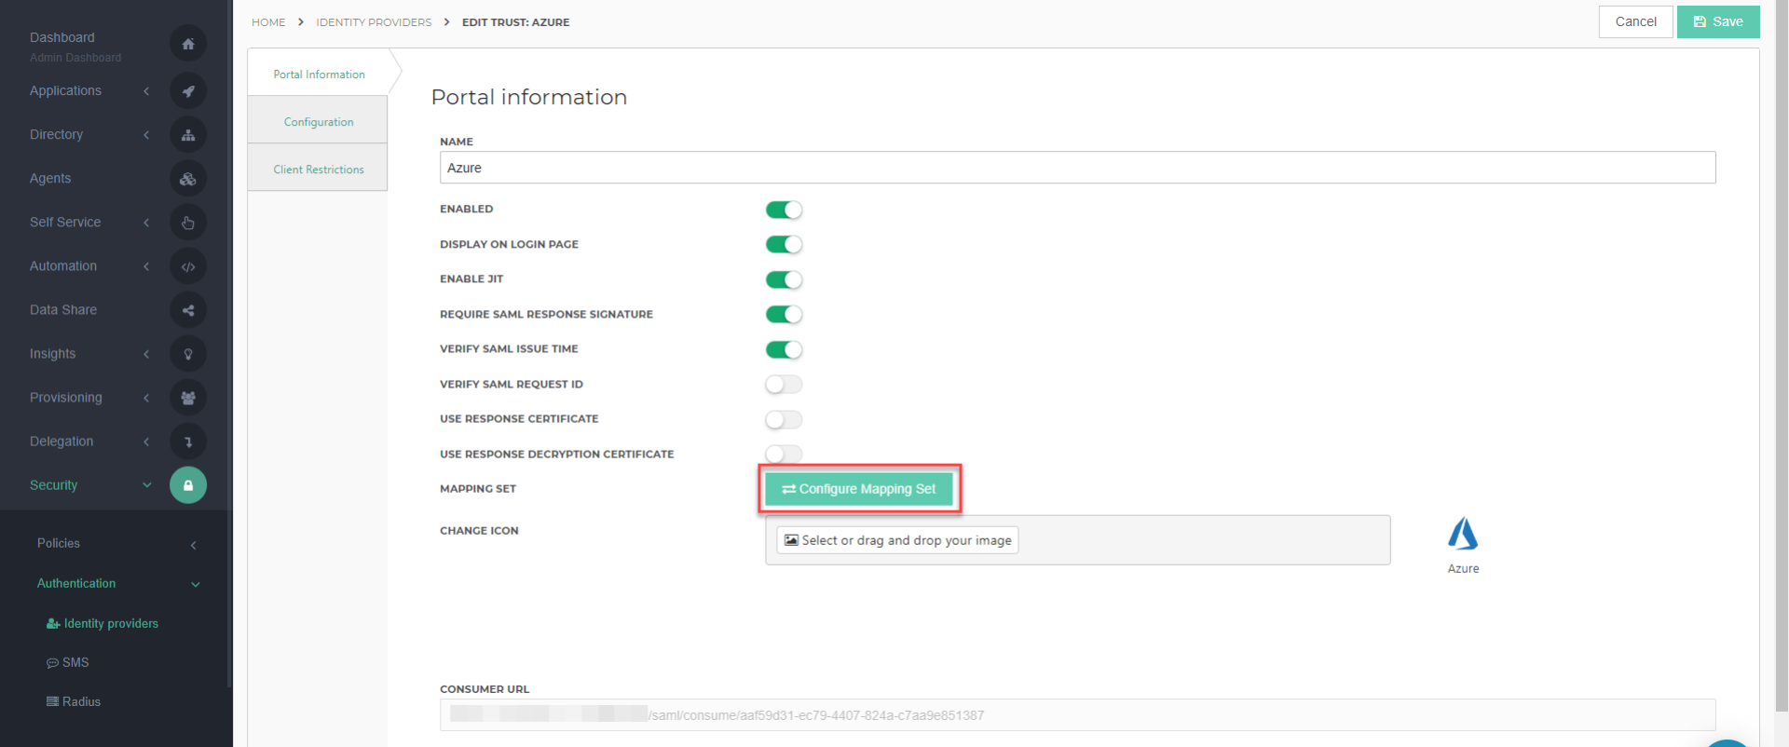
Task: Click the Cancel button
Action: point(1635,21)
